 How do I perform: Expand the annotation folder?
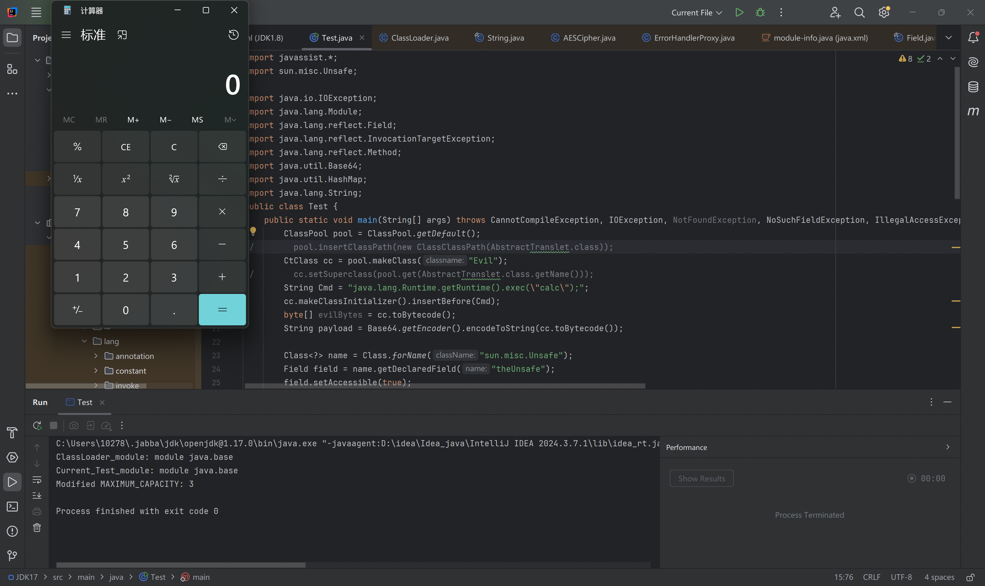click(96, 356)
